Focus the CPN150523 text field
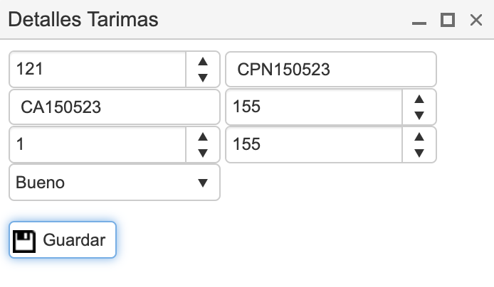 click(331, 69)
